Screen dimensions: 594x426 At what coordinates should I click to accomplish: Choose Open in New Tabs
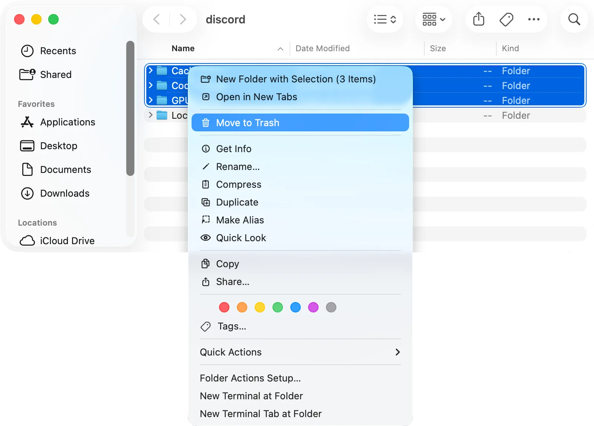[300, 97]
